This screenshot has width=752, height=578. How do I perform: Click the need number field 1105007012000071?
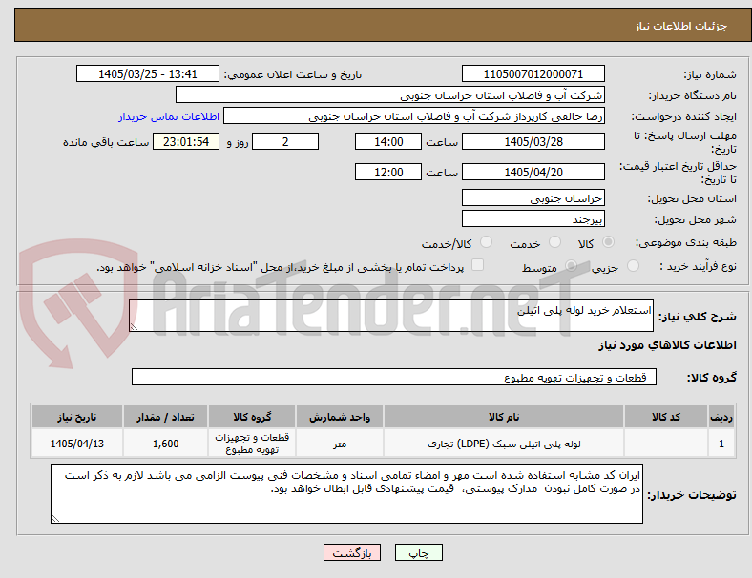tap(533, 73)
